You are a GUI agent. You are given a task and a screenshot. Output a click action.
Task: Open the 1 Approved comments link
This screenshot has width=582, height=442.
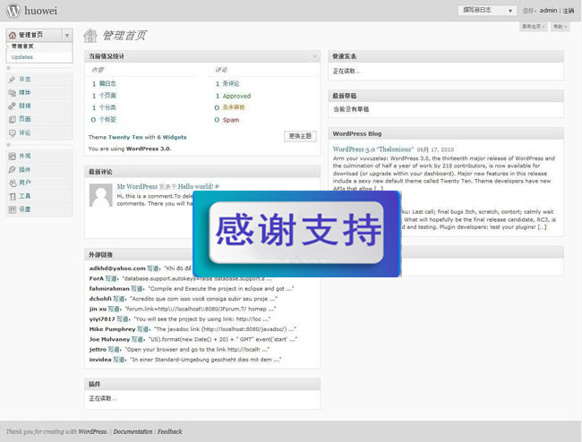(233, 96)
